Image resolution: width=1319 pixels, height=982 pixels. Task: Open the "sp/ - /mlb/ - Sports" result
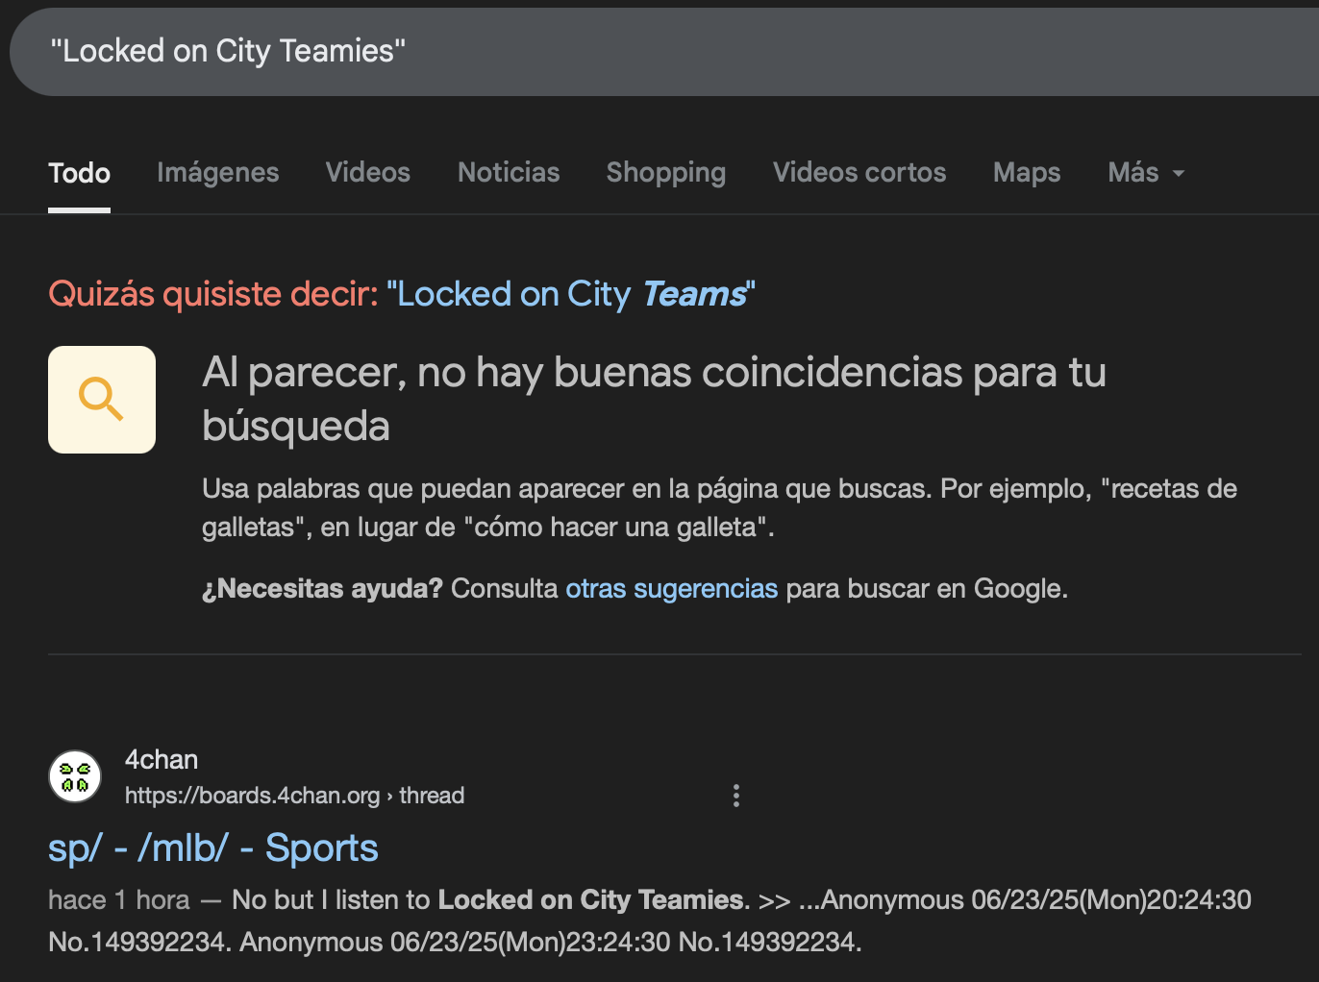click(213, 848)
